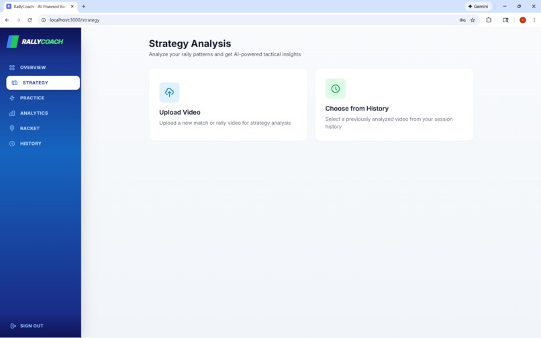
Task: Go forward in the browser
Action: tap(18, 20)
